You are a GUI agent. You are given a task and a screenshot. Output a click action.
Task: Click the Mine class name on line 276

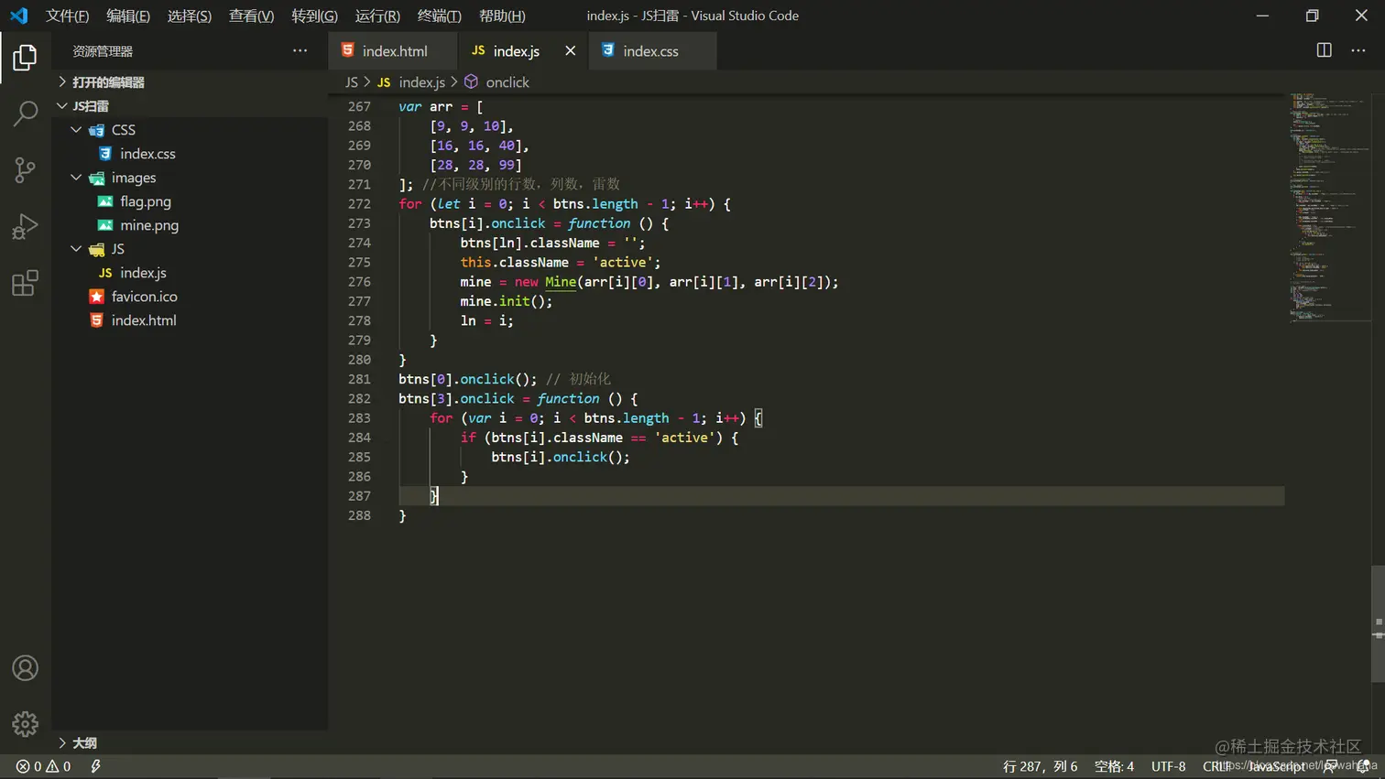pyautogui.click(x=561, y=282)
